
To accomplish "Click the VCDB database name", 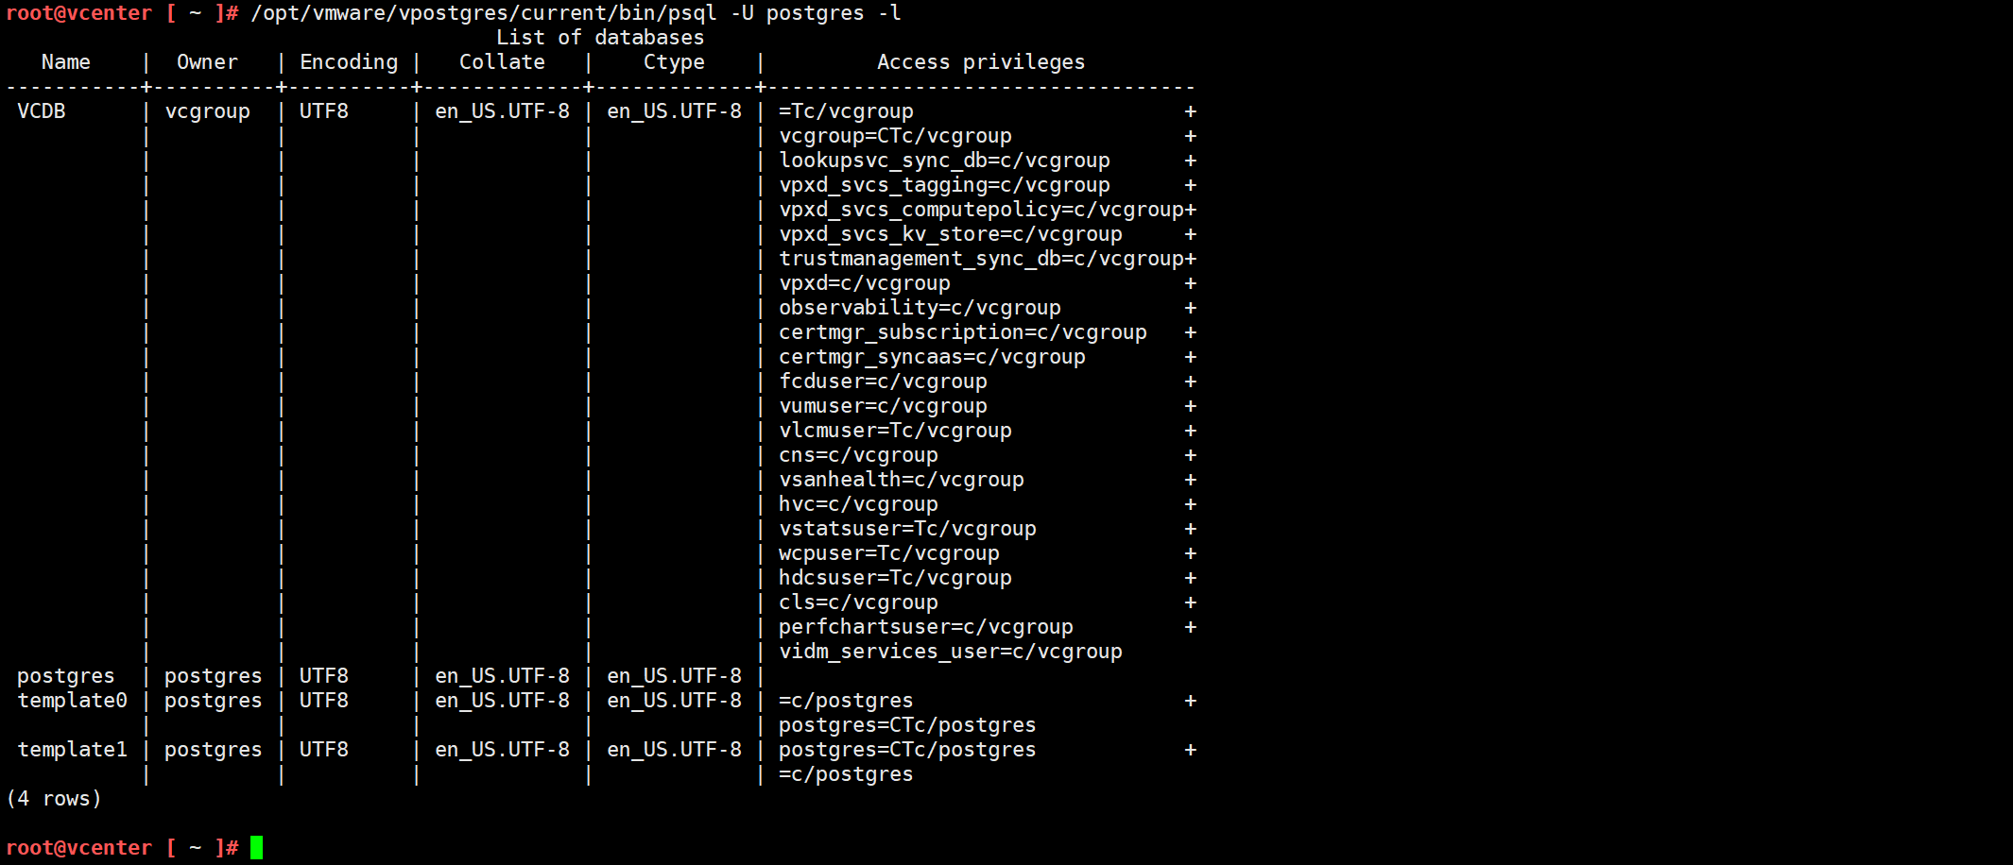I will pos(42,111).
